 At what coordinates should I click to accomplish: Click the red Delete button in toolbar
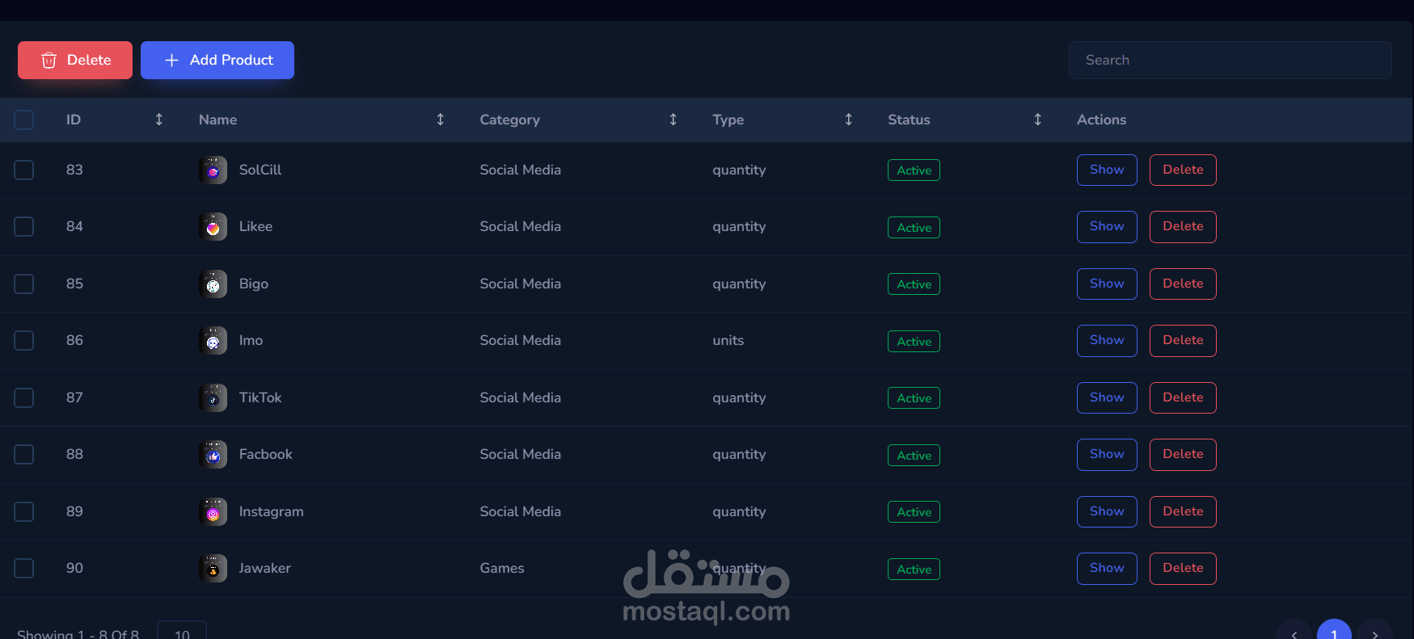pos(75,61)
